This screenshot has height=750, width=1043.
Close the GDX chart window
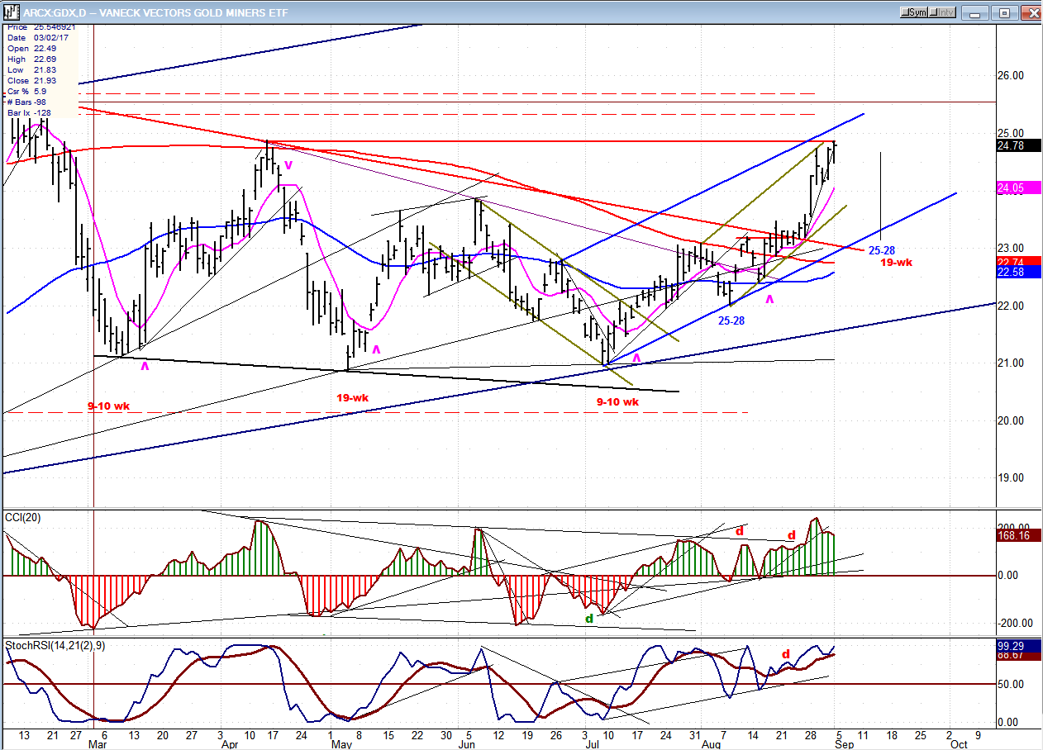click(1030, 12)
